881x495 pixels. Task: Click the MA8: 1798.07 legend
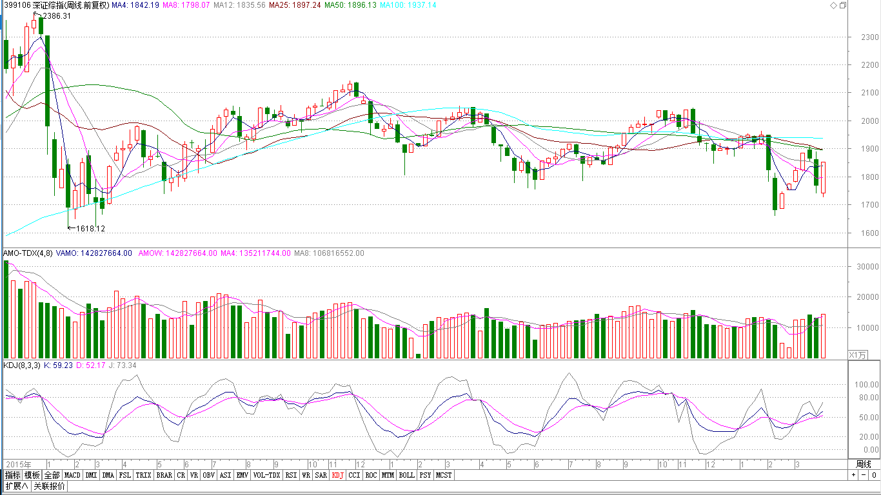(186, 5)
